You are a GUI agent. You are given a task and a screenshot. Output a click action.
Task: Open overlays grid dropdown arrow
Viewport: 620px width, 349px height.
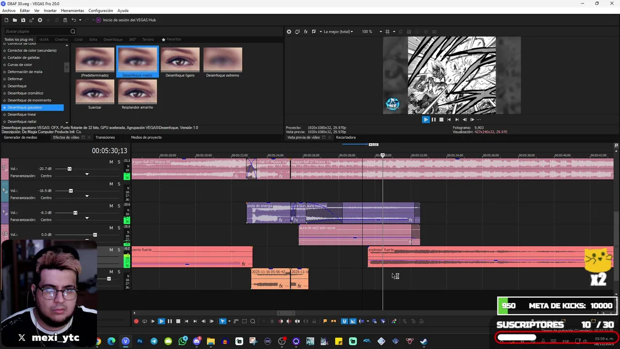(394, 32)
